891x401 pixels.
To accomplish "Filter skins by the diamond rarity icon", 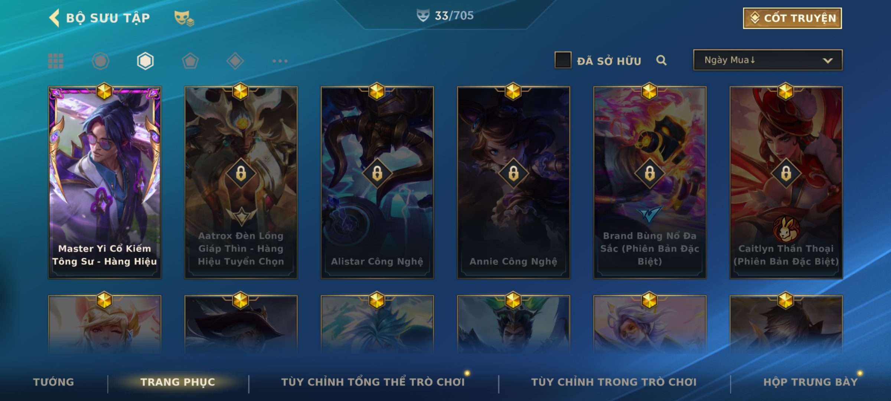I will 235,61.
